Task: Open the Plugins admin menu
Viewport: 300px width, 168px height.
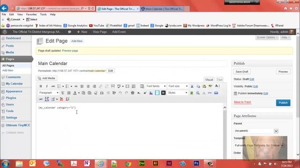Action: (11, 98)
